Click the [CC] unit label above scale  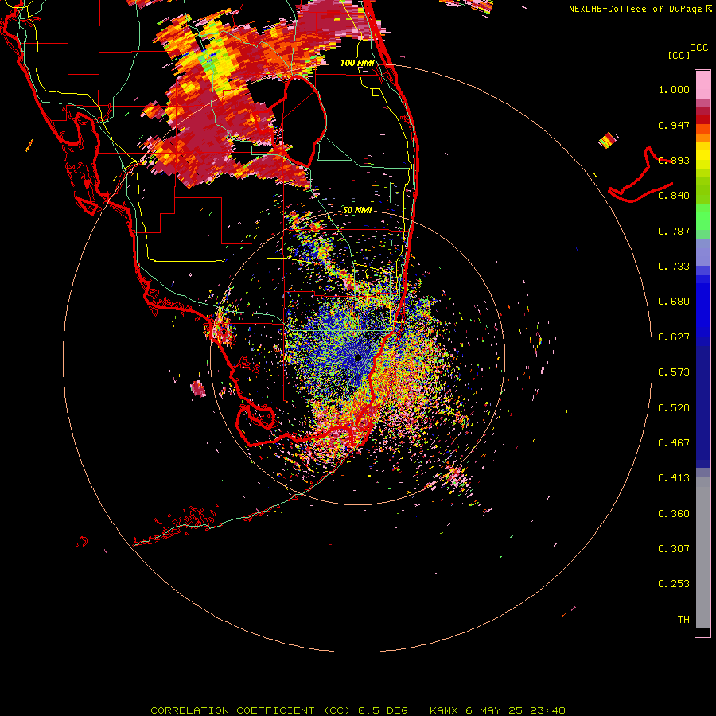[679, 55]
